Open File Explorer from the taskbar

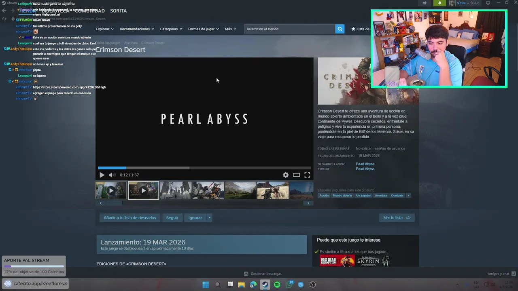(x=242, y=285)
